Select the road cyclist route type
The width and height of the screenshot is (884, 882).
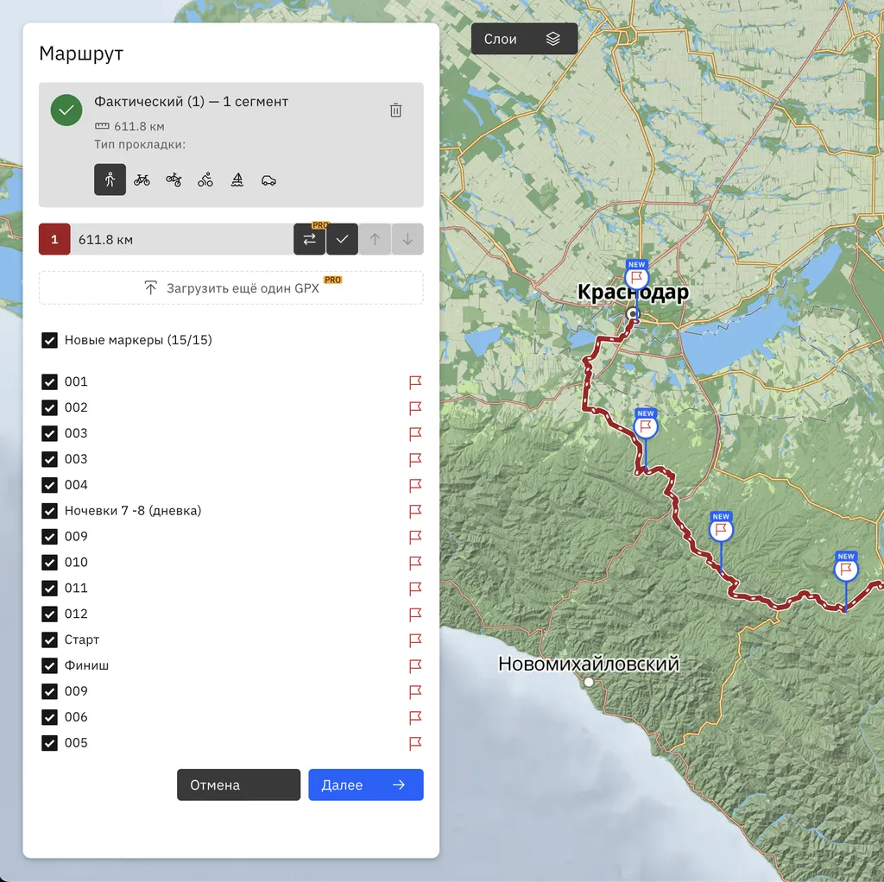tap(205, 180)
